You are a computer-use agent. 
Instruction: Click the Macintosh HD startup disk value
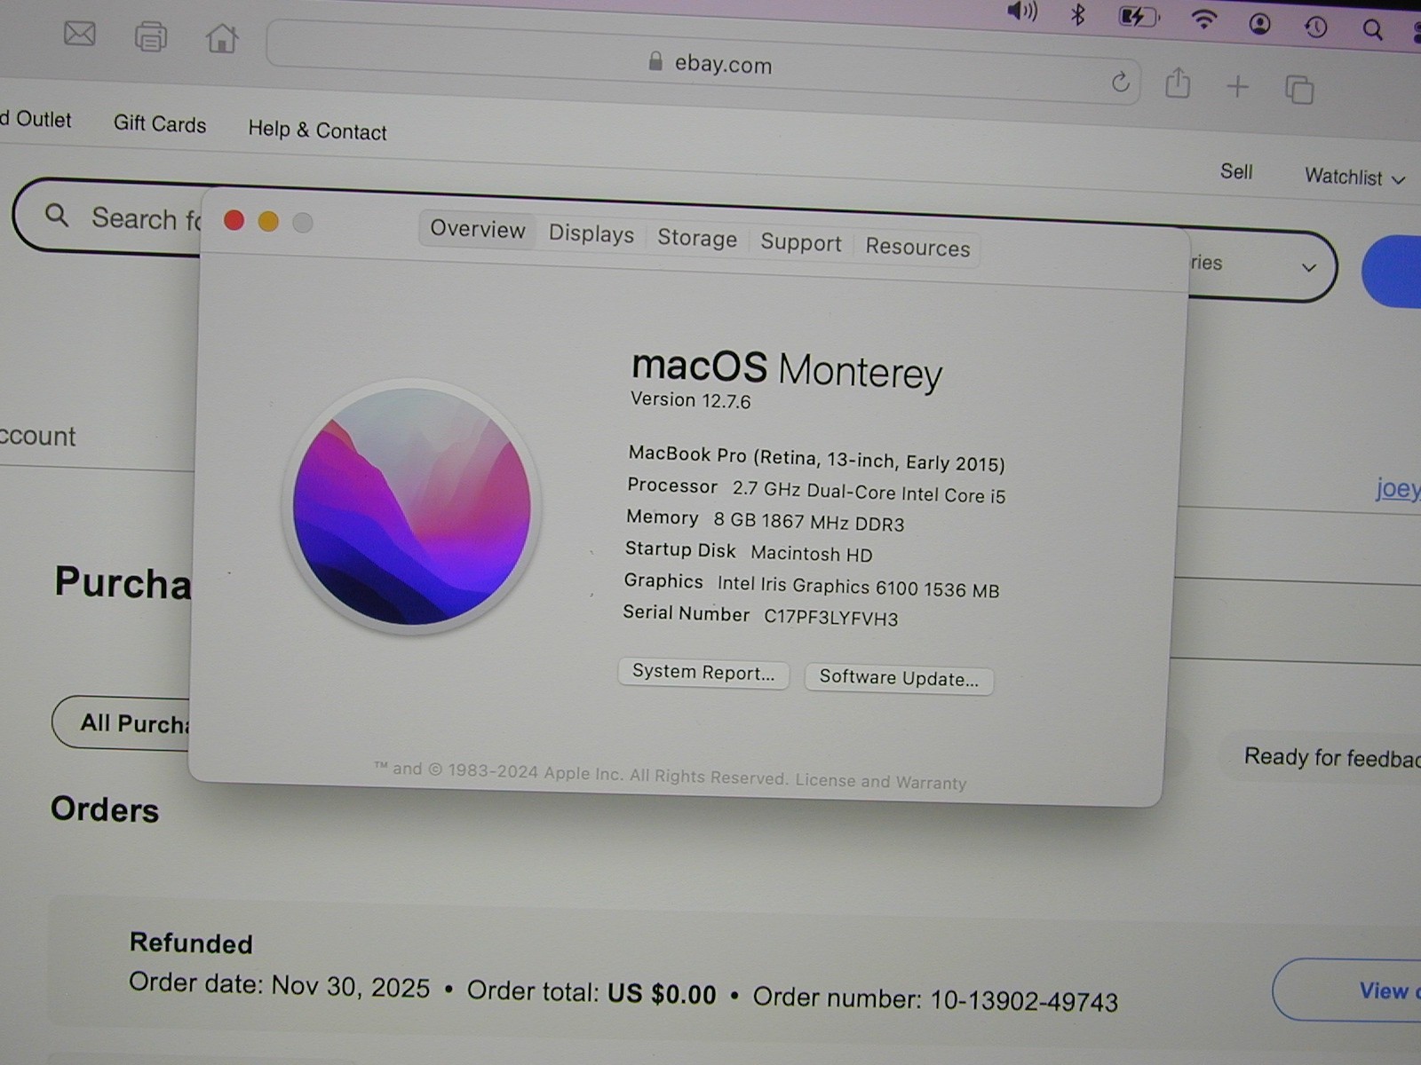click(x=812, y=554)
